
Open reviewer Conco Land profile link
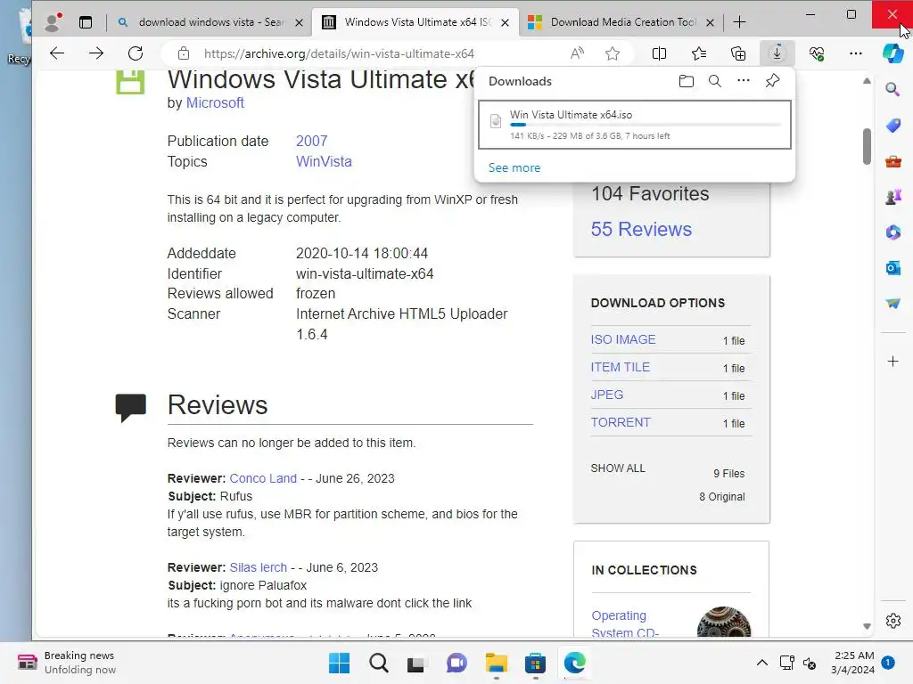pos(263,478)
